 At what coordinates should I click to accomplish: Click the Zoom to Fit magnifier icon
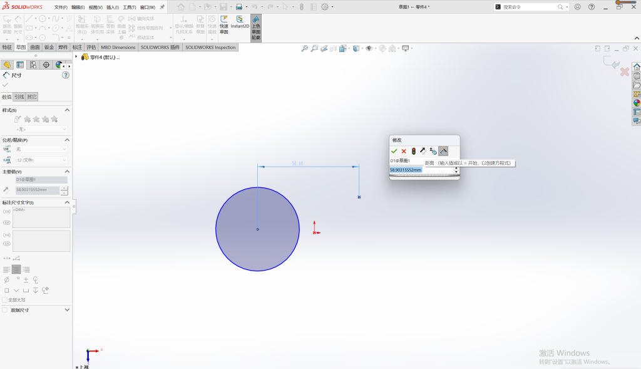(305, 48)
